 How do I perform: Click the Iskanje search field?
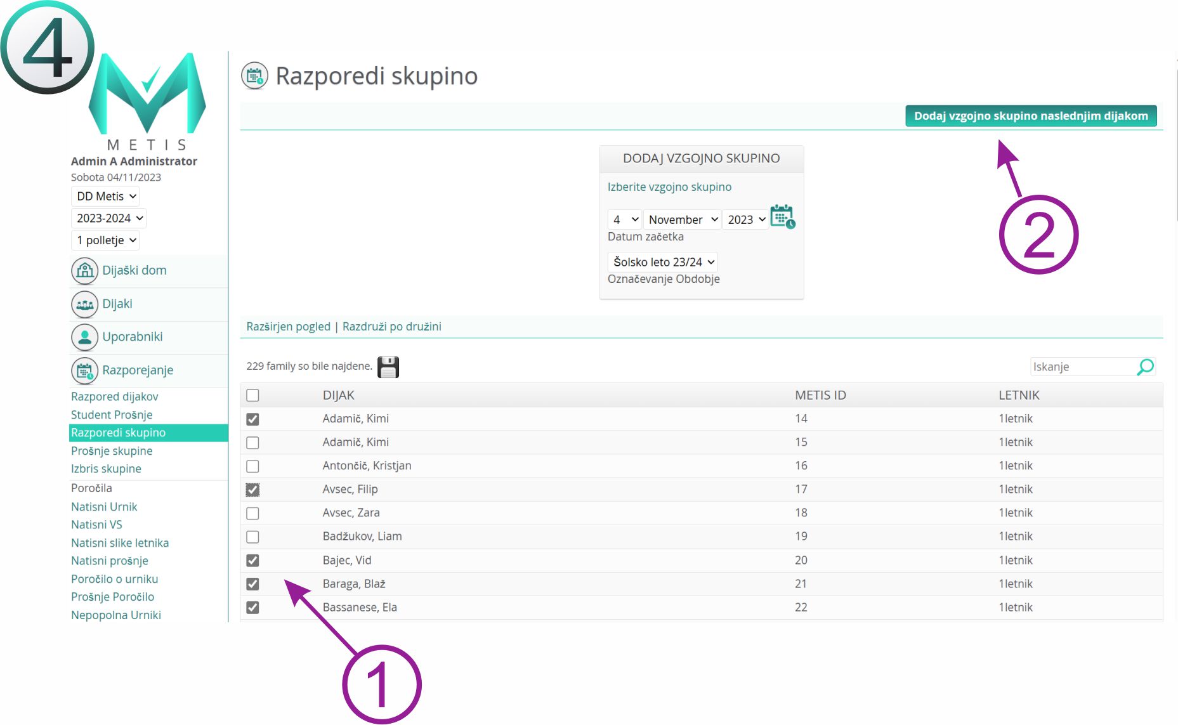coord(1082,367)
